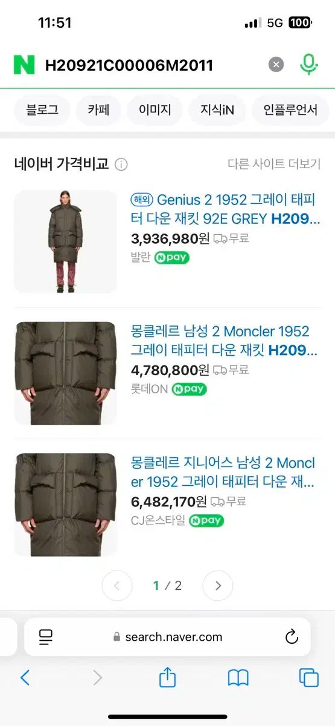The width and height of the screenshot is (335, 726).
Task: Tap the green Naver N logo
Action: pyautogui.click(x=24, y=65)
